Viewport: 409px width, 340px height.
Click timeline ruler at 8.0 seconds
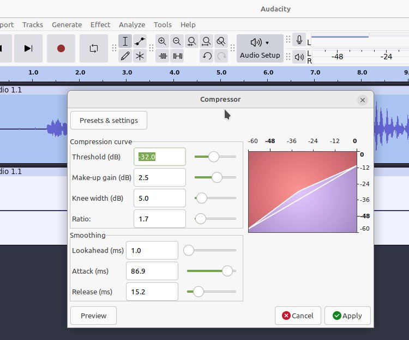(362, 72)
